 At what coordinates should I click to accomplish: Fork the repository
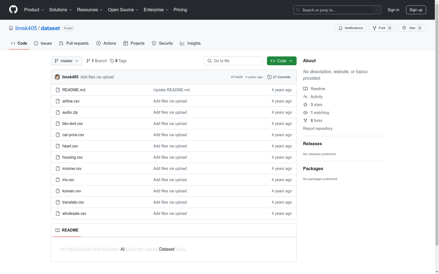(x=382, y=28)
